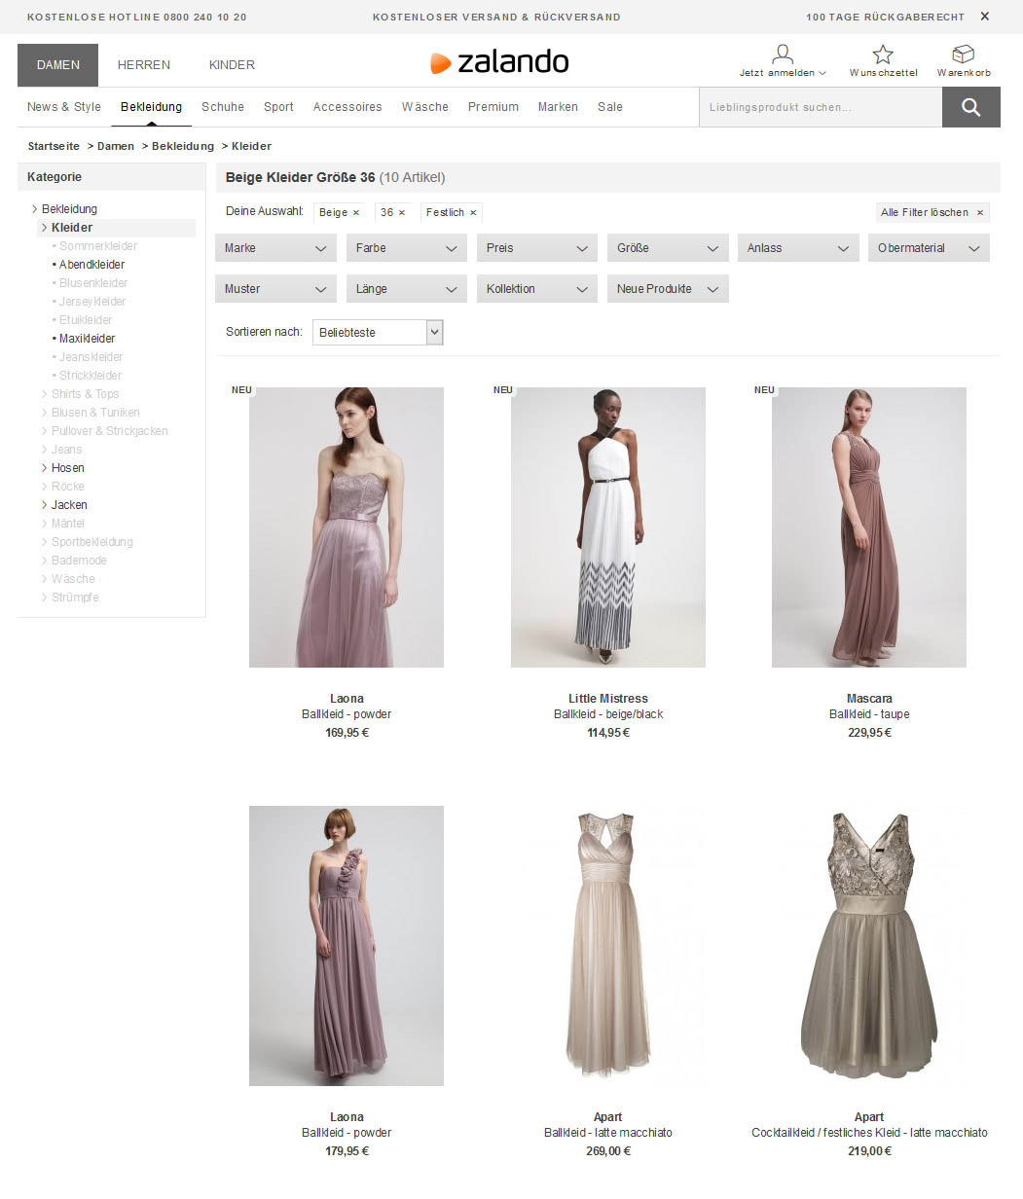The width and height of the screenshot is (1023, 1199).
Task: Select the Maxikleider subcategory
Action: (x=87, y=339)
